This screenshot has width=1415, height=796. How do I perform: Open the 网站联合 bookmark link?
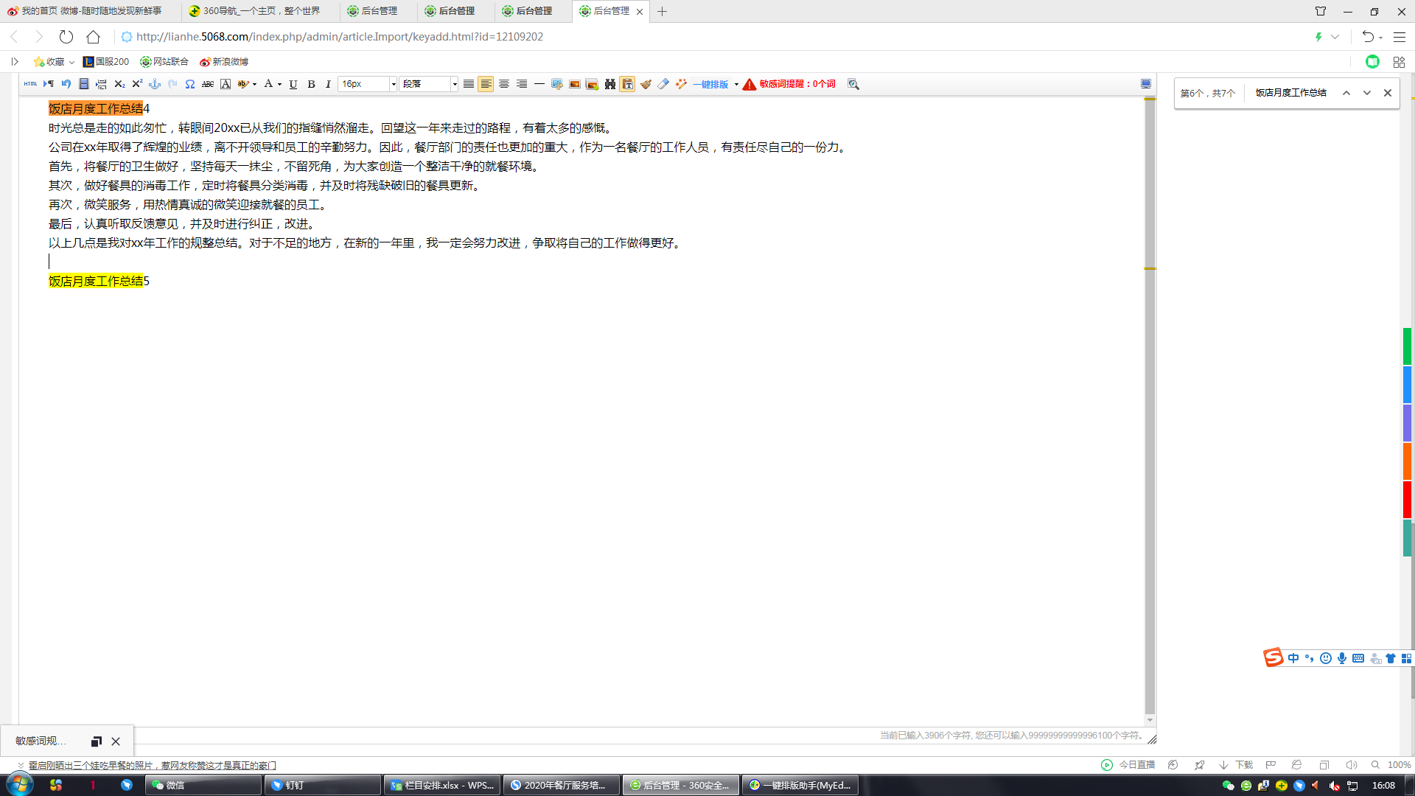(x=164, y=62)
